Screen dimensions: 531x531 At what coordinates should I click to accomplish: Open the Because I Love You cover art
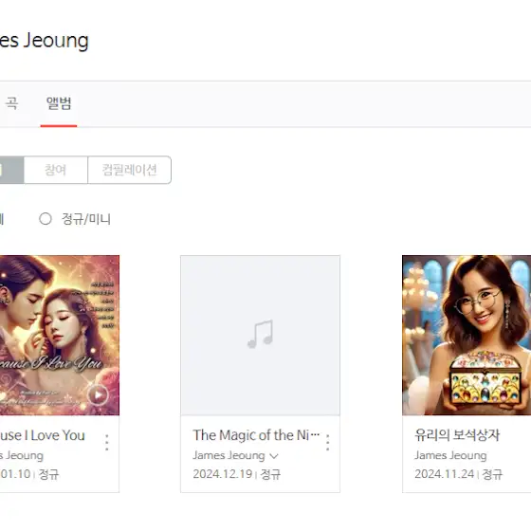(x=59, y=336)
